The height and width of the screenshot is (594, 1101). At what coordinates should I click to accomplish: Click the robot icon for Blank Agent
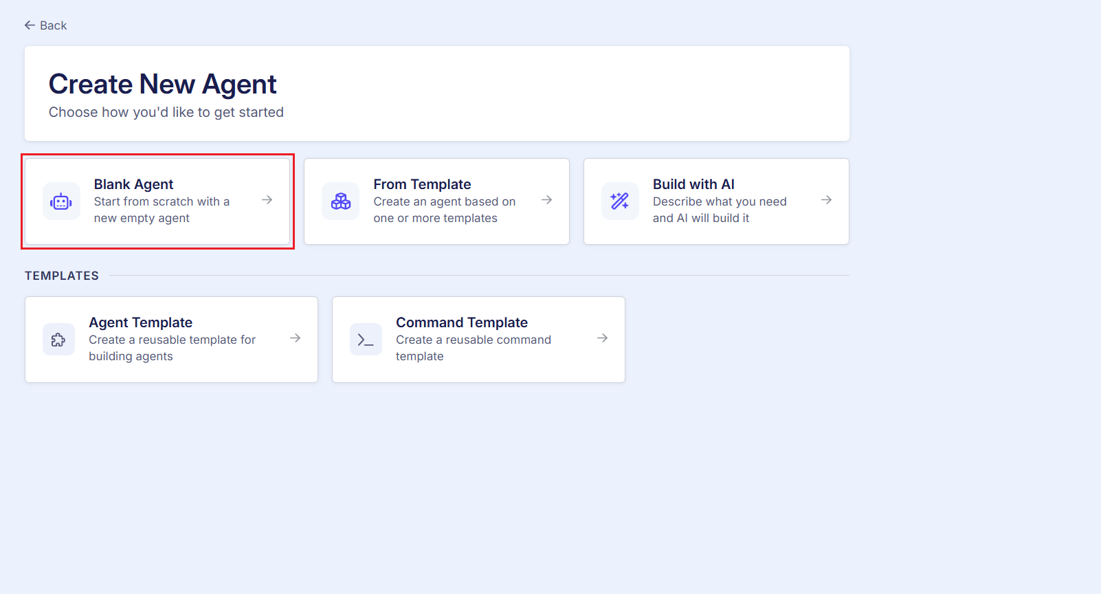click(x=61, y=201)
